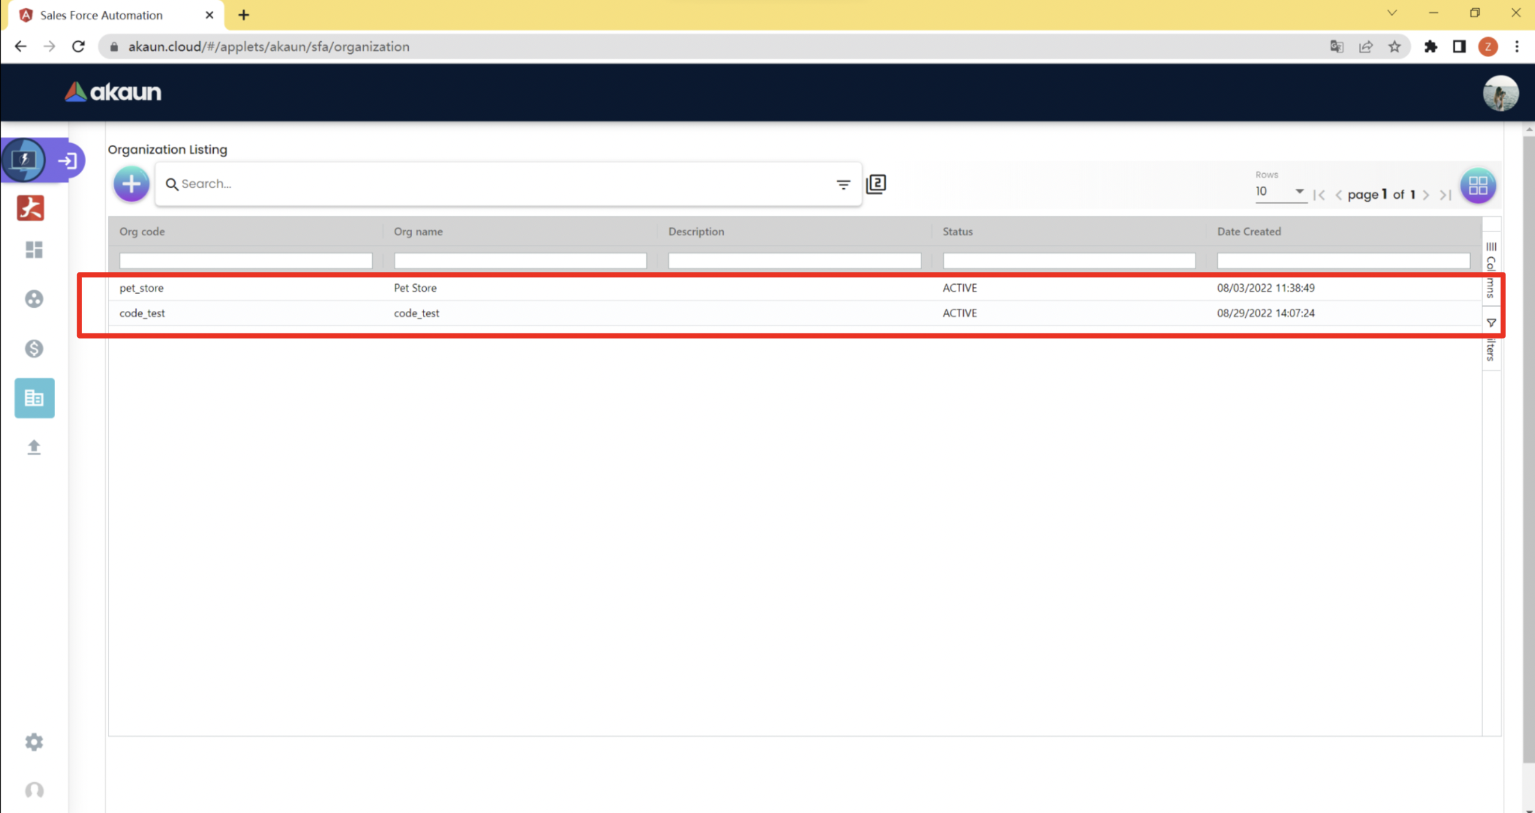This screenshot has width=1535, height=813.
Task: Open the search filter options icon
Action: click(843, 184)
